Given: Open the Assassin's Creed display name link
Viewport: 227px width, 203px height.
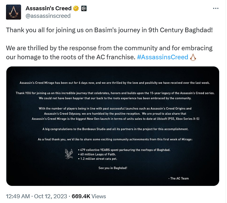Looking at the screenshot, I should pos(49,8).
